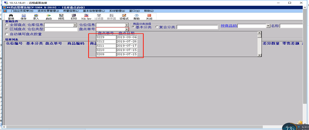
Task: Click the 按商品码 link
Action: tap(229, 26)
